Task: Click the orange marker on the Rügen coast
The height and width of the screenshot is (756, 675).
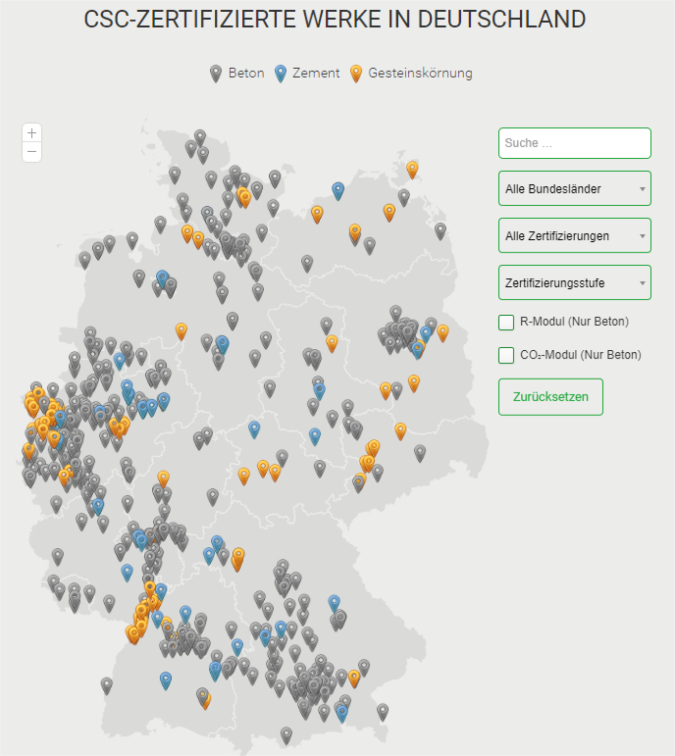Action: (x=413, y=168)
